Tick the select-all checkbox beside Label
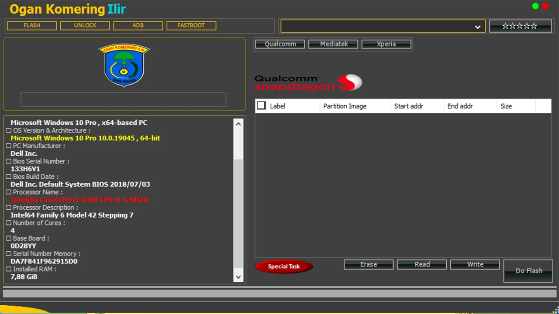 (261, 106)
